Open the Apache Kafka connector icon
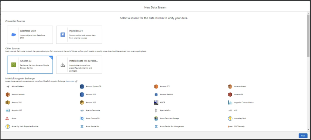 tap(156, 110)
